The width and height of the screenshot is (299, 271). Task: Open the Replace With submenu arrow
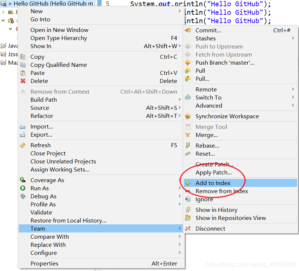coord(179,244)
